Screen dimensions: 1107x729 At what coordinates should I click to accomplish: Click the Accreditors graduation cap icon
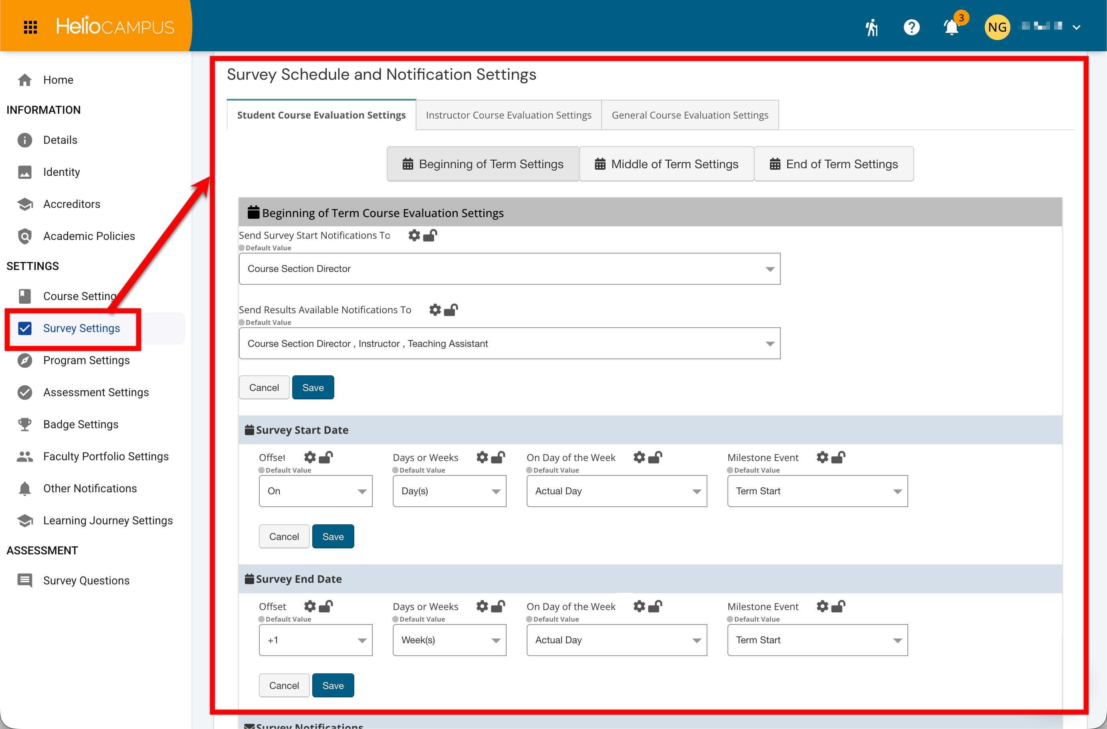[x=25, y=204]
